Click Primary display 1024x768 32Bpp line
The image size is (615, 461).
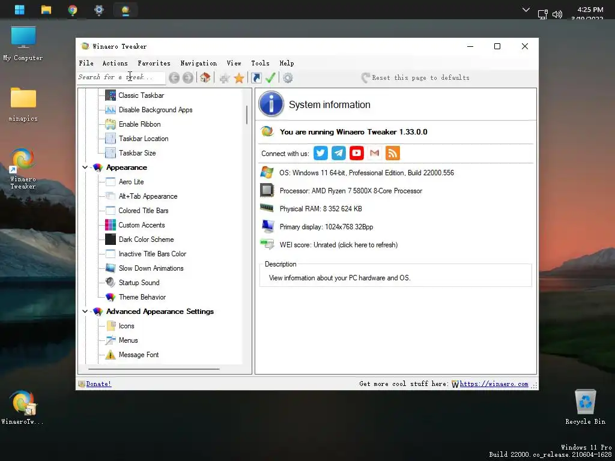click(326, 227)
